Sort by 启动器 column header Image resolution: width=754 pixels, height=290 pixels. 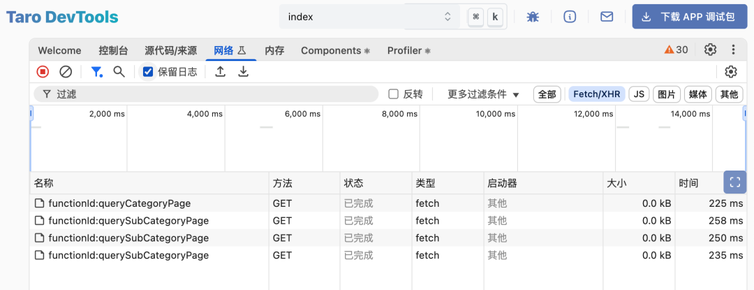tap(543, 183)
